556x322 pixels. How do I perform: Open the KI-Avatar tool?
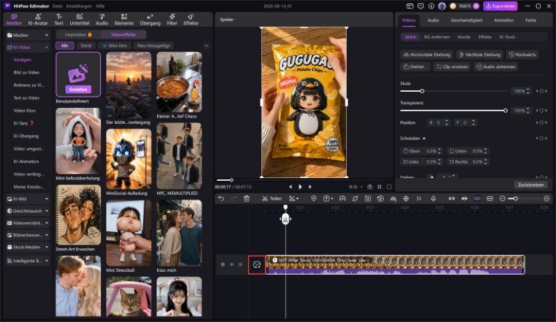point(38,19)
